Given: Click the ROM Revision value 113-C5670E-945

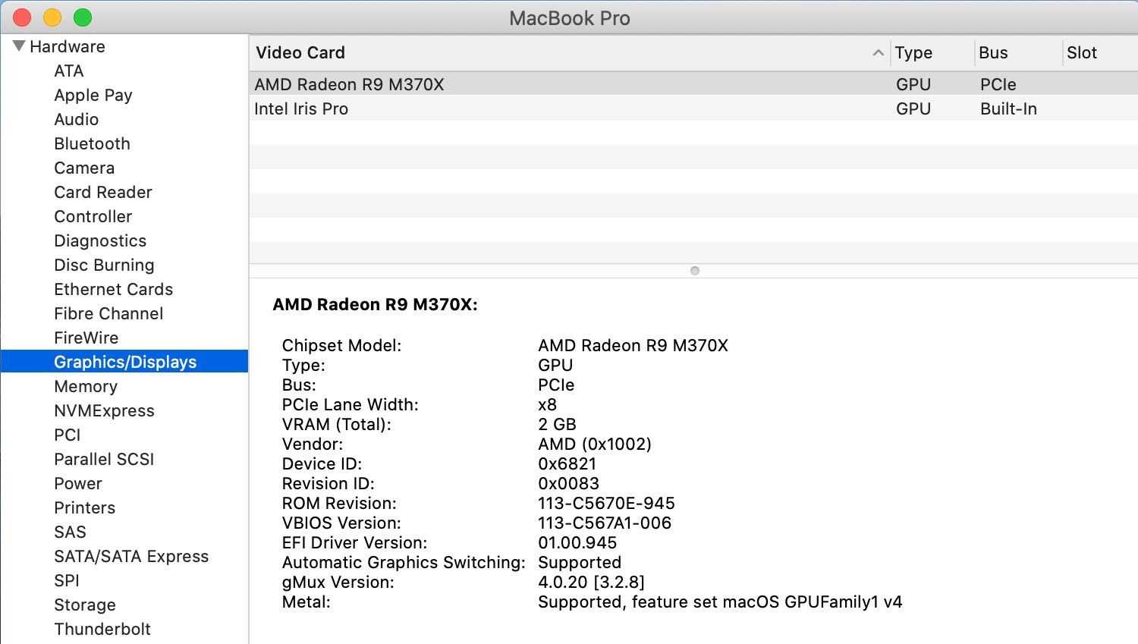Looking at the screenshot, I should pyautogui.click(x=606, y=503).
